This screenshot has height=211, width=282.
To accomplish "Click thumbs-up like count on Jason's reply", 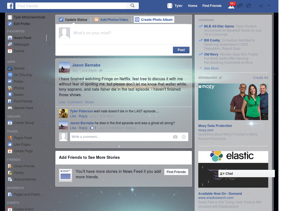I will tap(93, 128).
